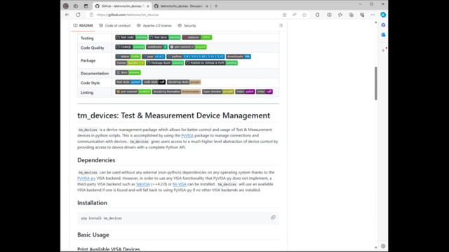Open the settings and more ellipsis menu
This screenshot has width=449, height=252.
pos(373,15)
